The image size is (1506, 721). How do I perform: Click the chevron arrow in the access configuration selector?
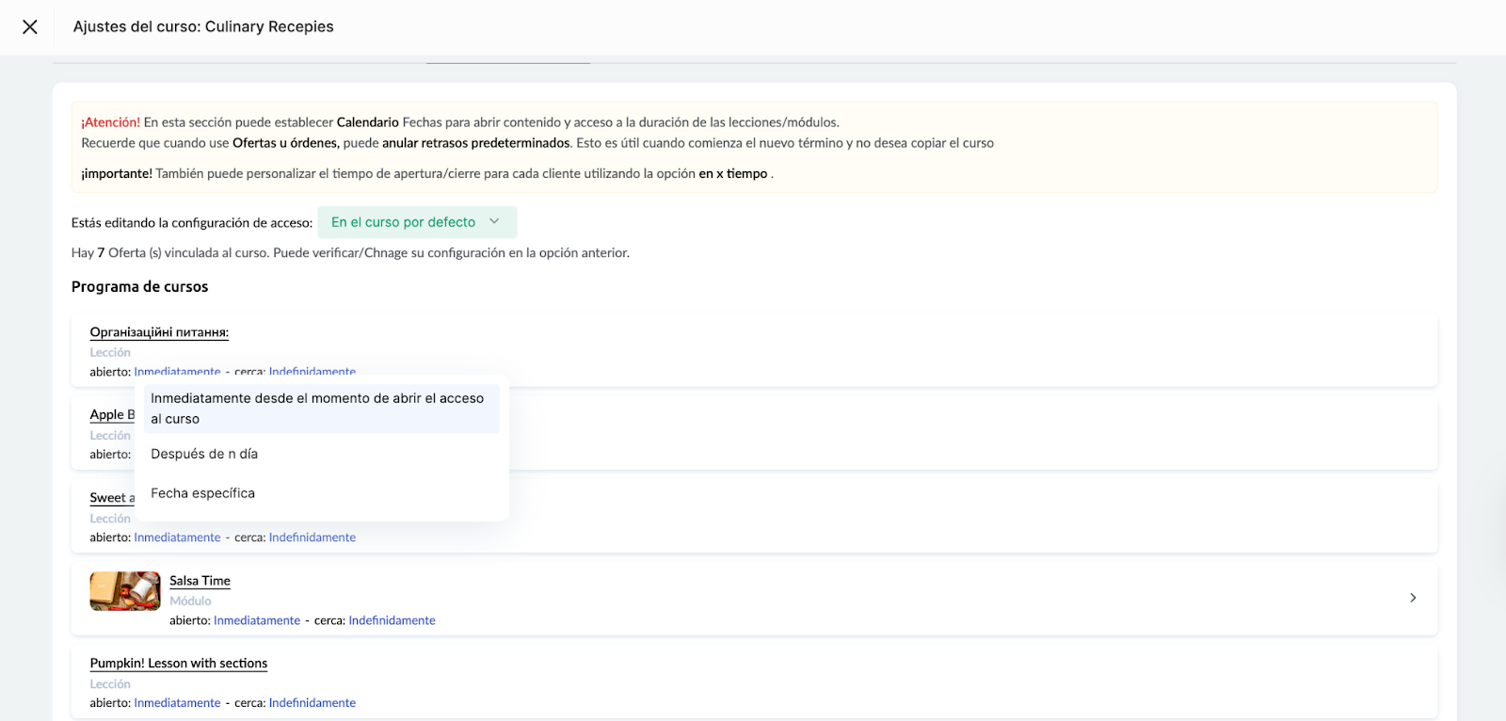pyautogui.click(x=494, y=222)
